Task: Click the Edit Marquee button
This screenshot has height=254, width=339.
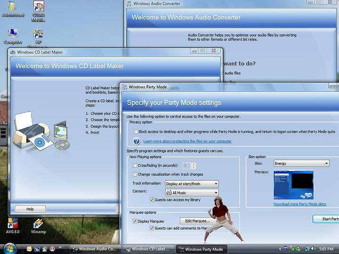Action: pos(197,221)
